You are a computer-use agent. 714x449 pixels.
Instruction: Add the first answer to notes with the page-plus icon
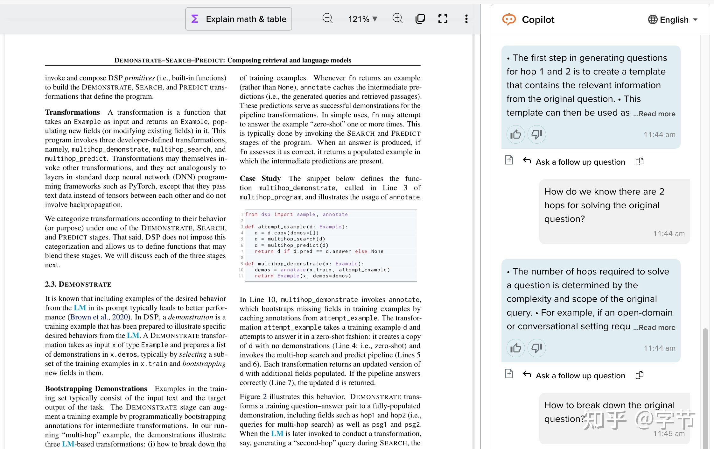509,160
